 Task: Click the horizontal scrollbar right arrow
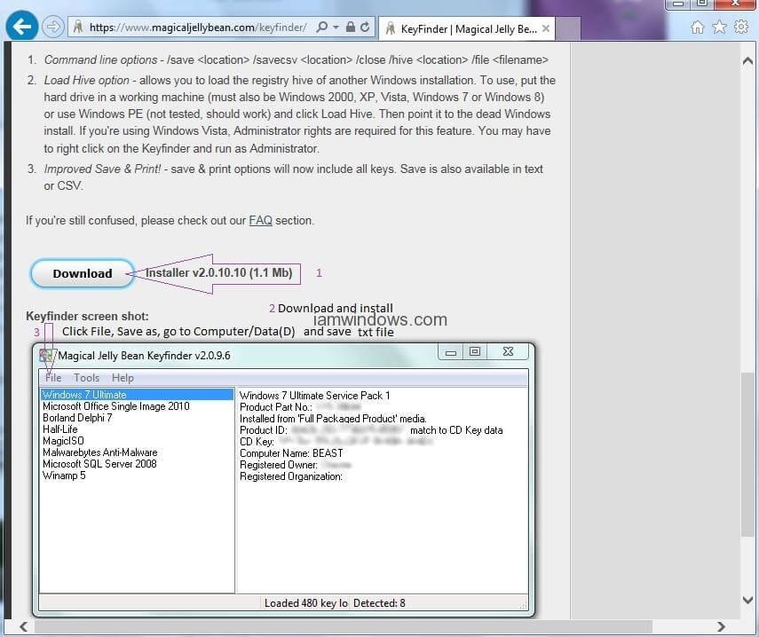[x=721, y=627]
